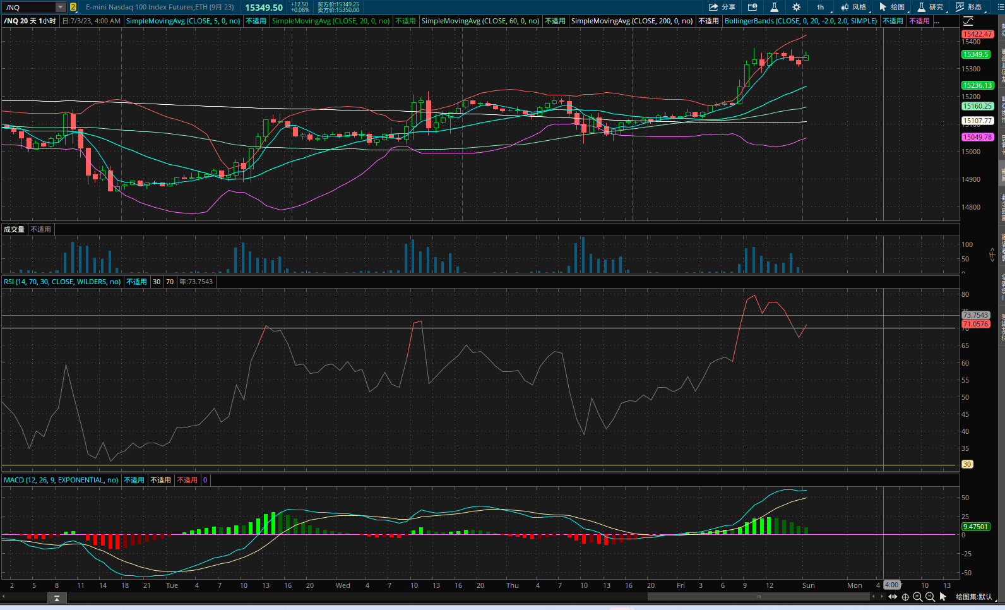Click the expand/compress time axis icon
Image resolution: width=1005 pixels, height=610 pixels.
pos(893,597)
